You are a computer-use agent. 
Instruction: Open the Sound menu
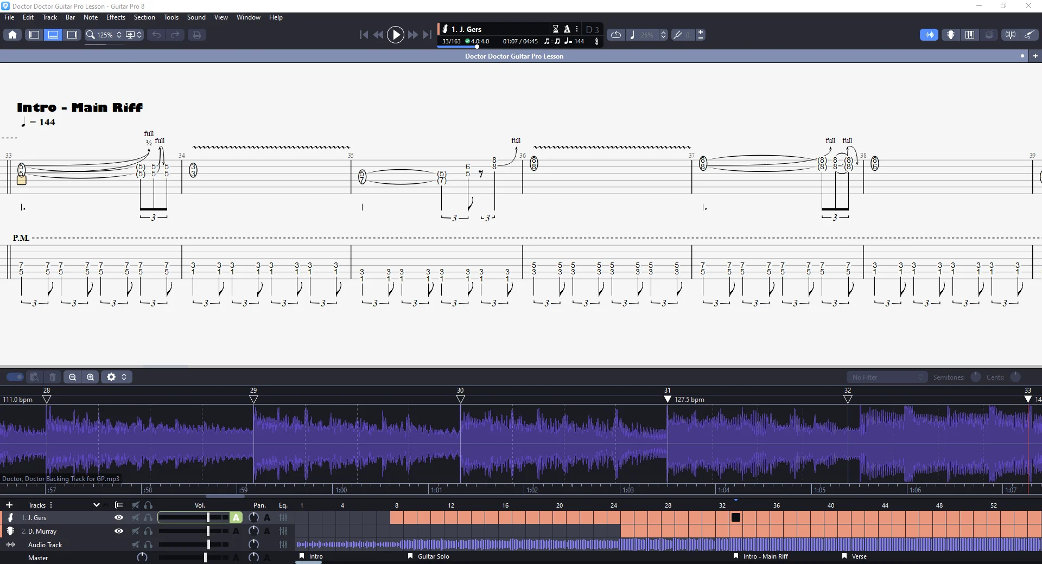point(196,17)
